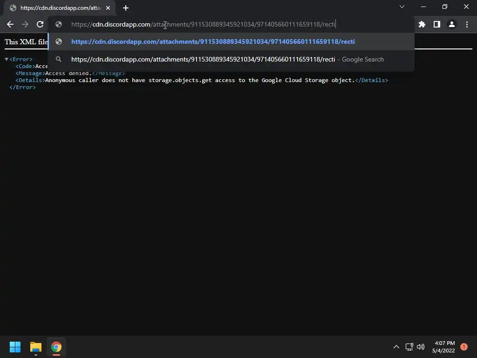Open the Extensions puzzle icon

(422, 24)
